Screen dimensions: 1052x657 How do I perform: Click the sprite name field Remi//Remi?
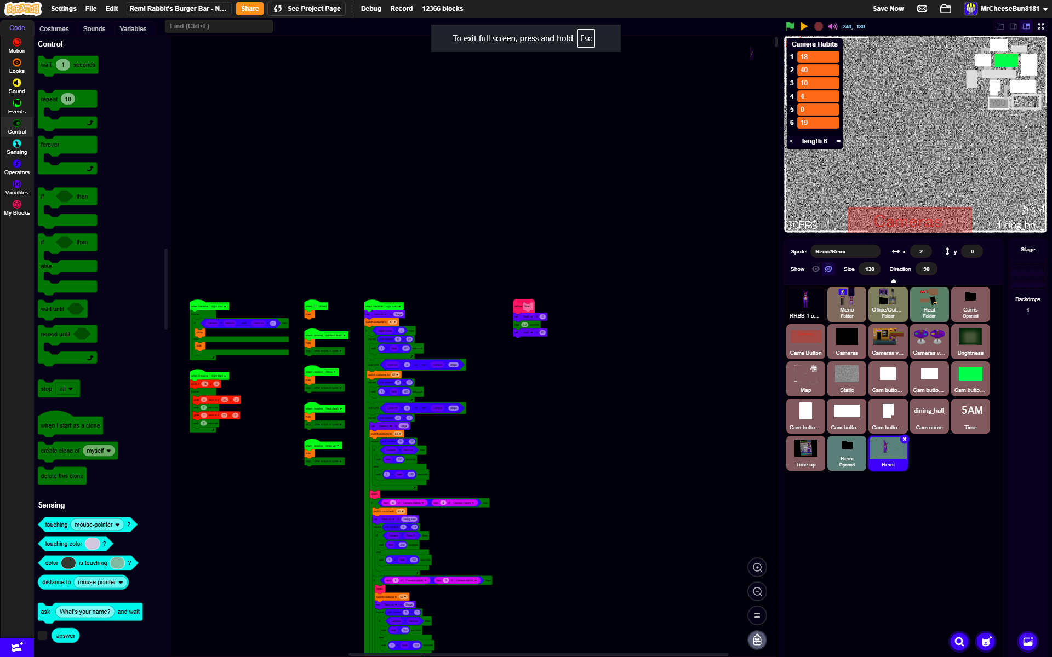(x=845, y=251)
